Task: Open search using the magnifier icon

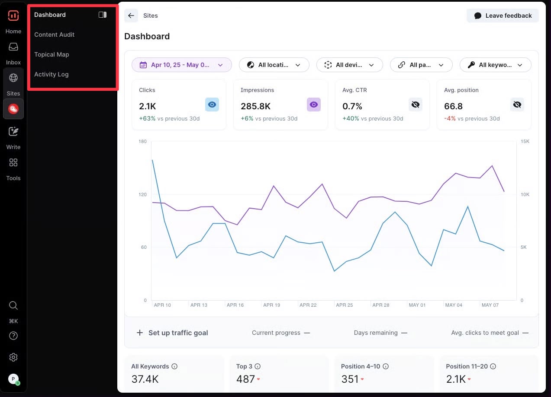Action: point(13,305)
